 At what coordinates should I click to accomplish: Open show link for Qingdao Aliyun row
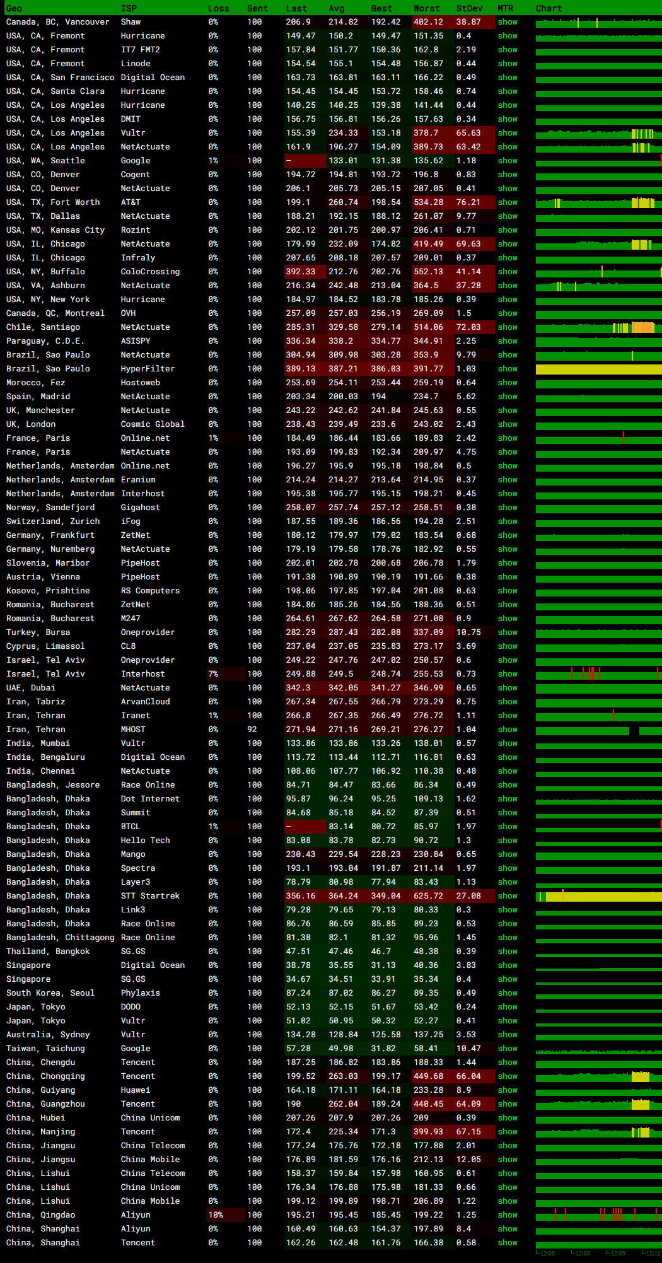[507, 1215]
